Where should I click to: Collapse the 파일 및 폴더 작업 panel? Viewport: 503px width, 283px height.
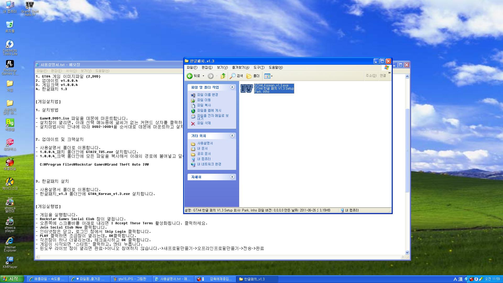pos(232,87)
